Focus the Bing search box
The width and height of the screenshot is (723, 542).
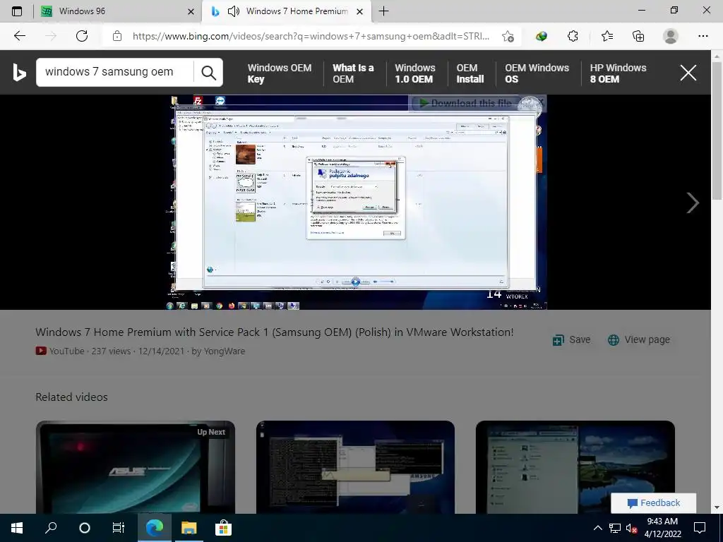point(114,72)
